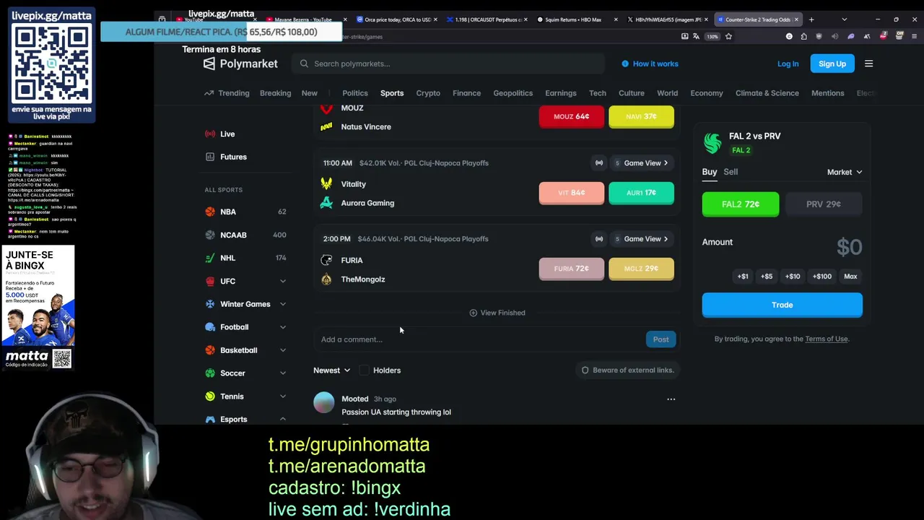Screen dimensions: 924x520
Task: Click the Soccer icon in sidebar
Action: (210, 373)
